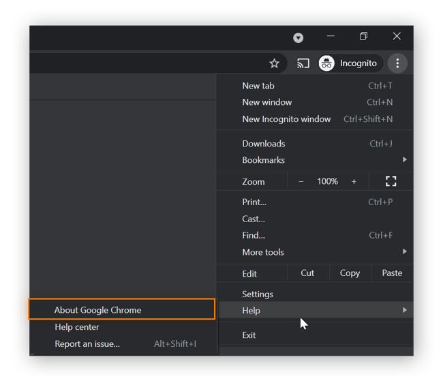
Task: Choose Exit from the menu
Action: [x=315, y=335]
